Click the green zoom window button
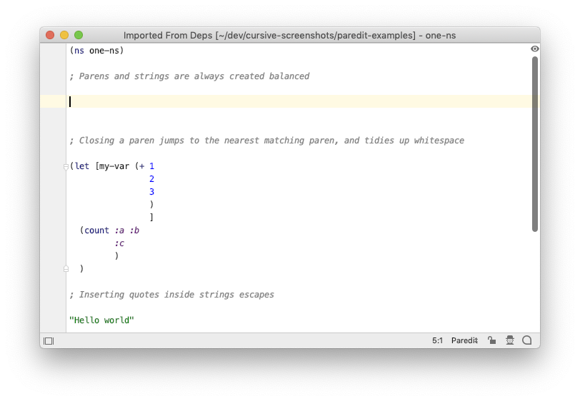 click(x=79, y=35)
